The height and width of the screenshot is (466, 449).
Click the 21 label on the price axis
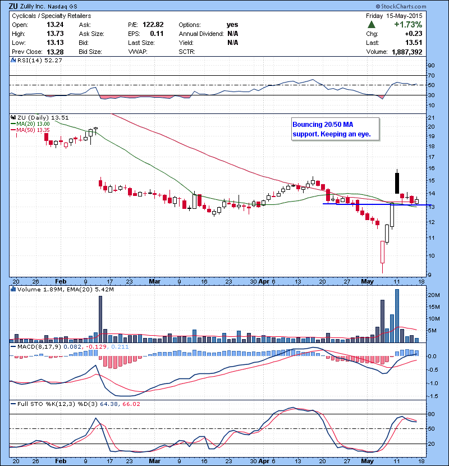tap(431, 118)
